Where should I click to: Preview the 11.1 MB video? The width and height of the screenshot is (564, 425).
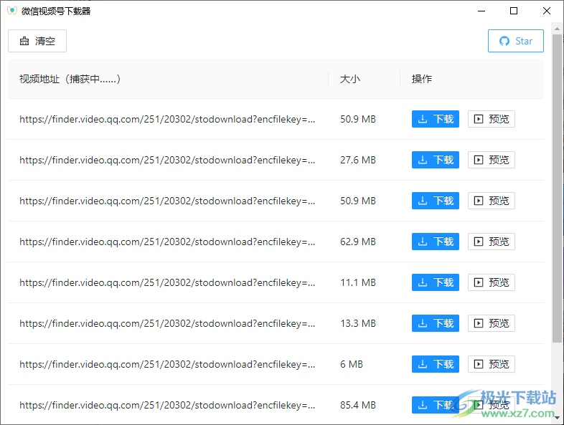[491, 282]
